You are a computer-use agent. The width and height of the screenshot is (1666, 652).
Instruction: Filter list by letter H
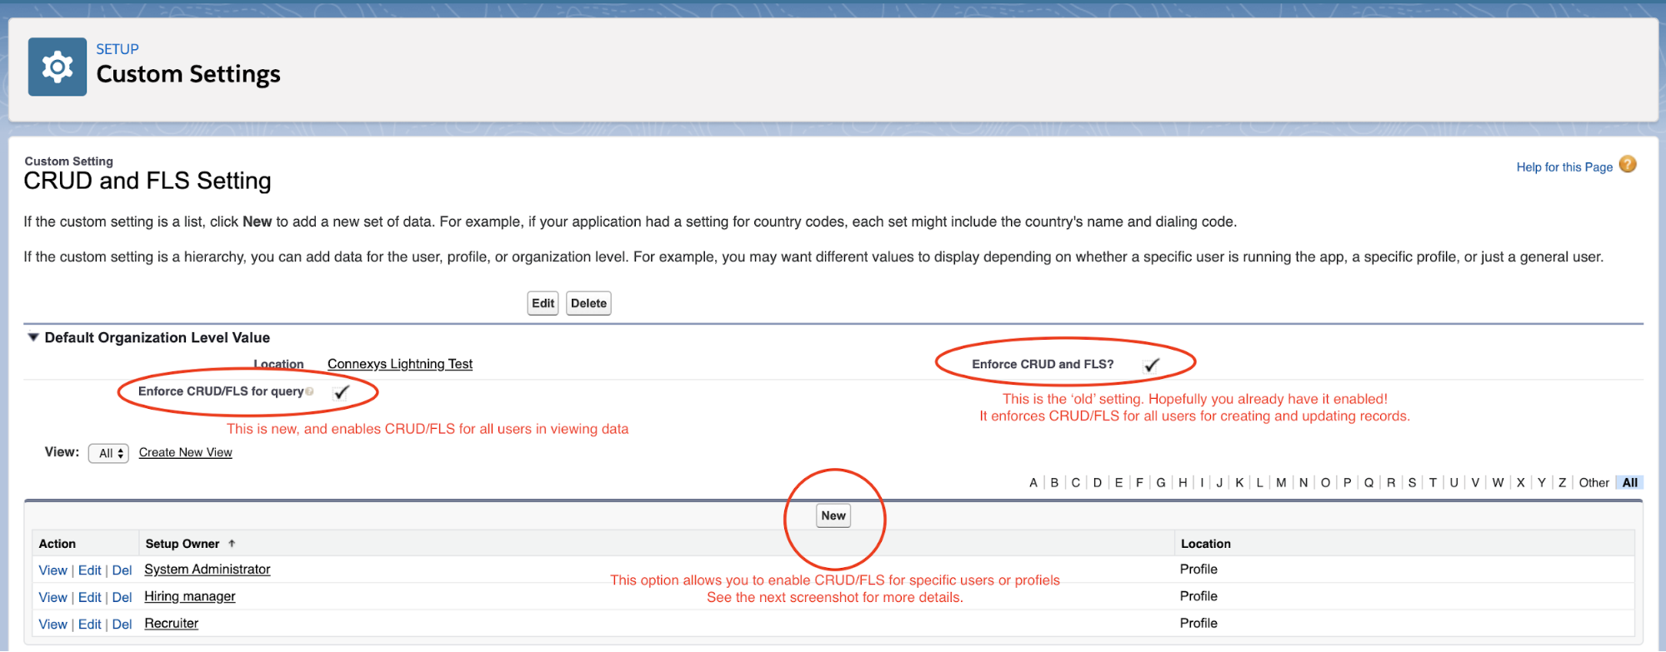coord(1183,483)
